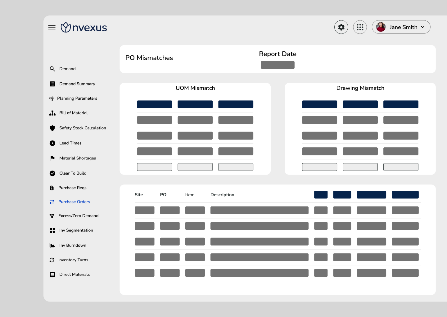Click the Demand search icon
Viewport: 447px width, 317px height.
pos(52,69)
